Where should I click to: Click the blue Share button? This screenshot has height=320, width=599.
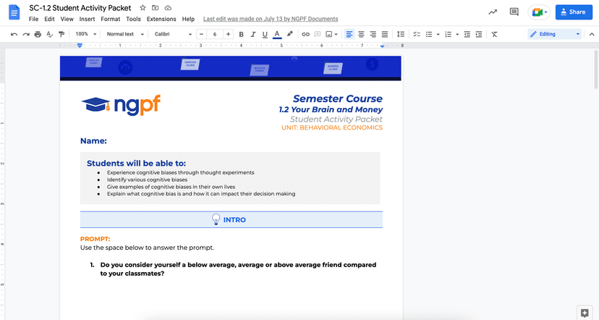570,12
